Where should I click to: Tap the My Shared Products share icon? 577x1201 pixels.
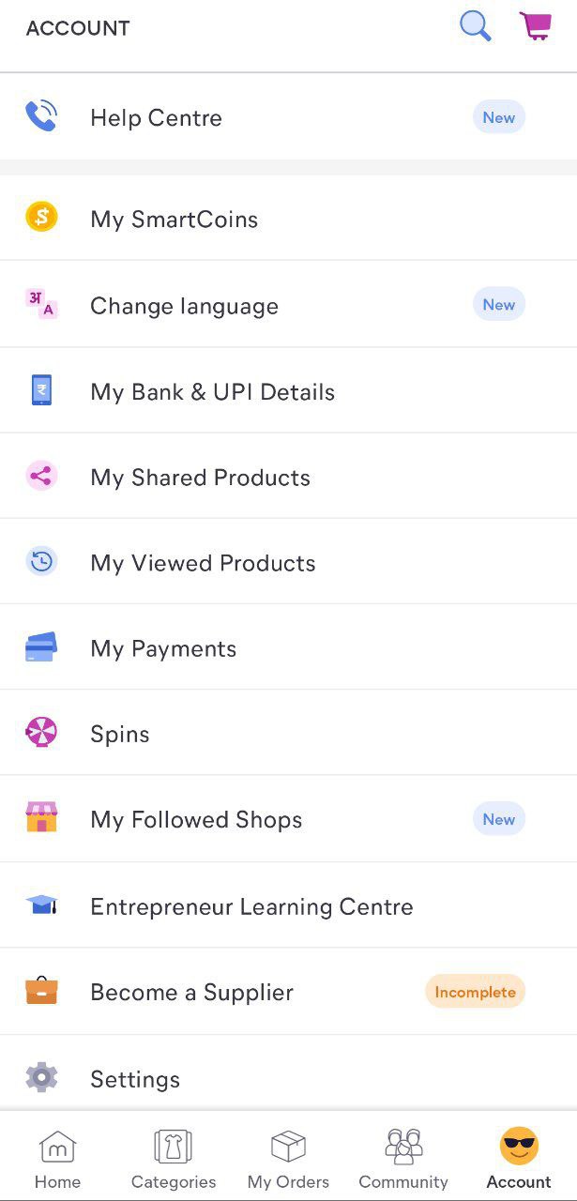41,476
